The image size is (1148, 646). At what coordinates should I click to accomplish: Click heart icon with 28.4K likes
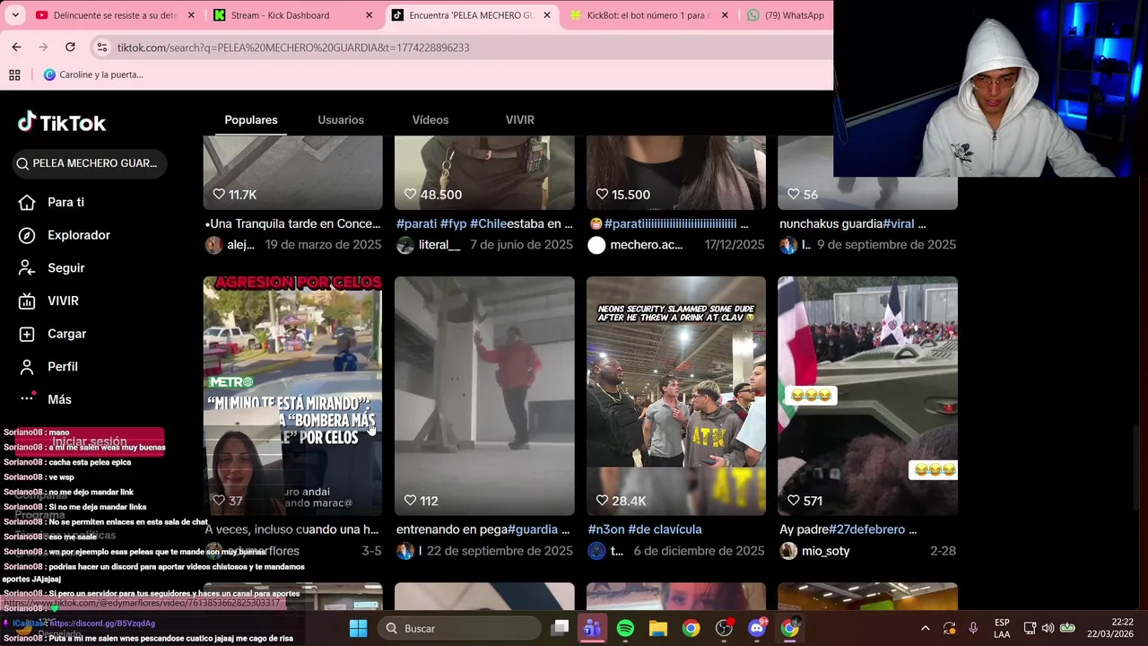602,501
